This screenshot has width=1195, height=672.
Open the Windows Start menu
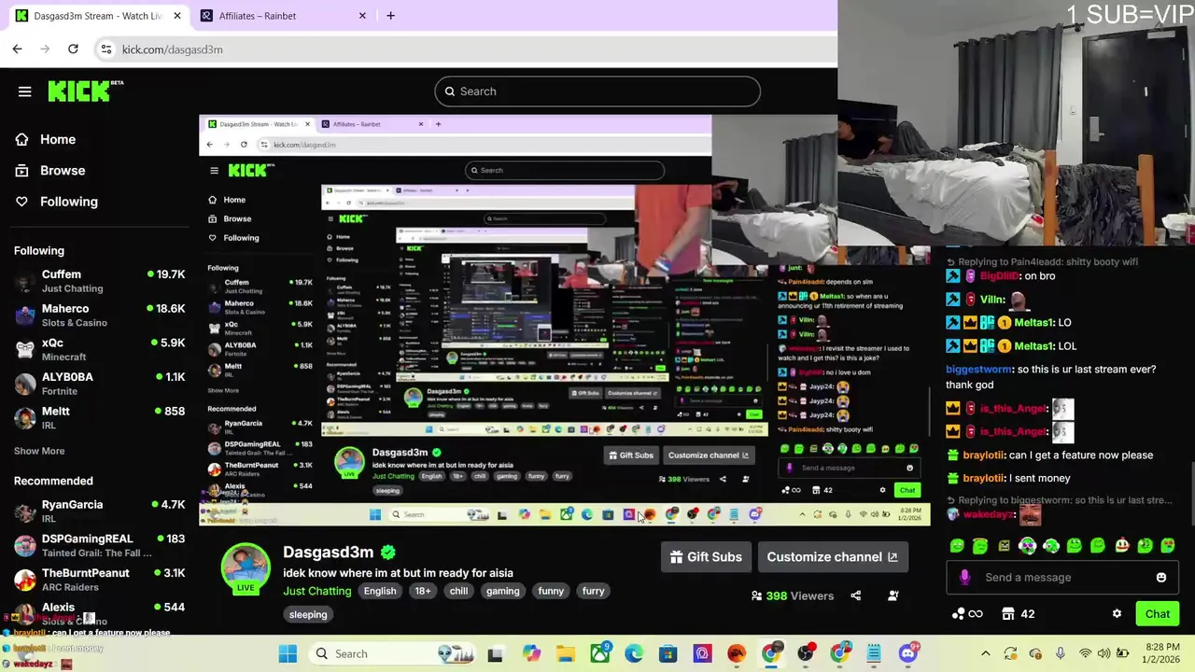click(288, 654)
